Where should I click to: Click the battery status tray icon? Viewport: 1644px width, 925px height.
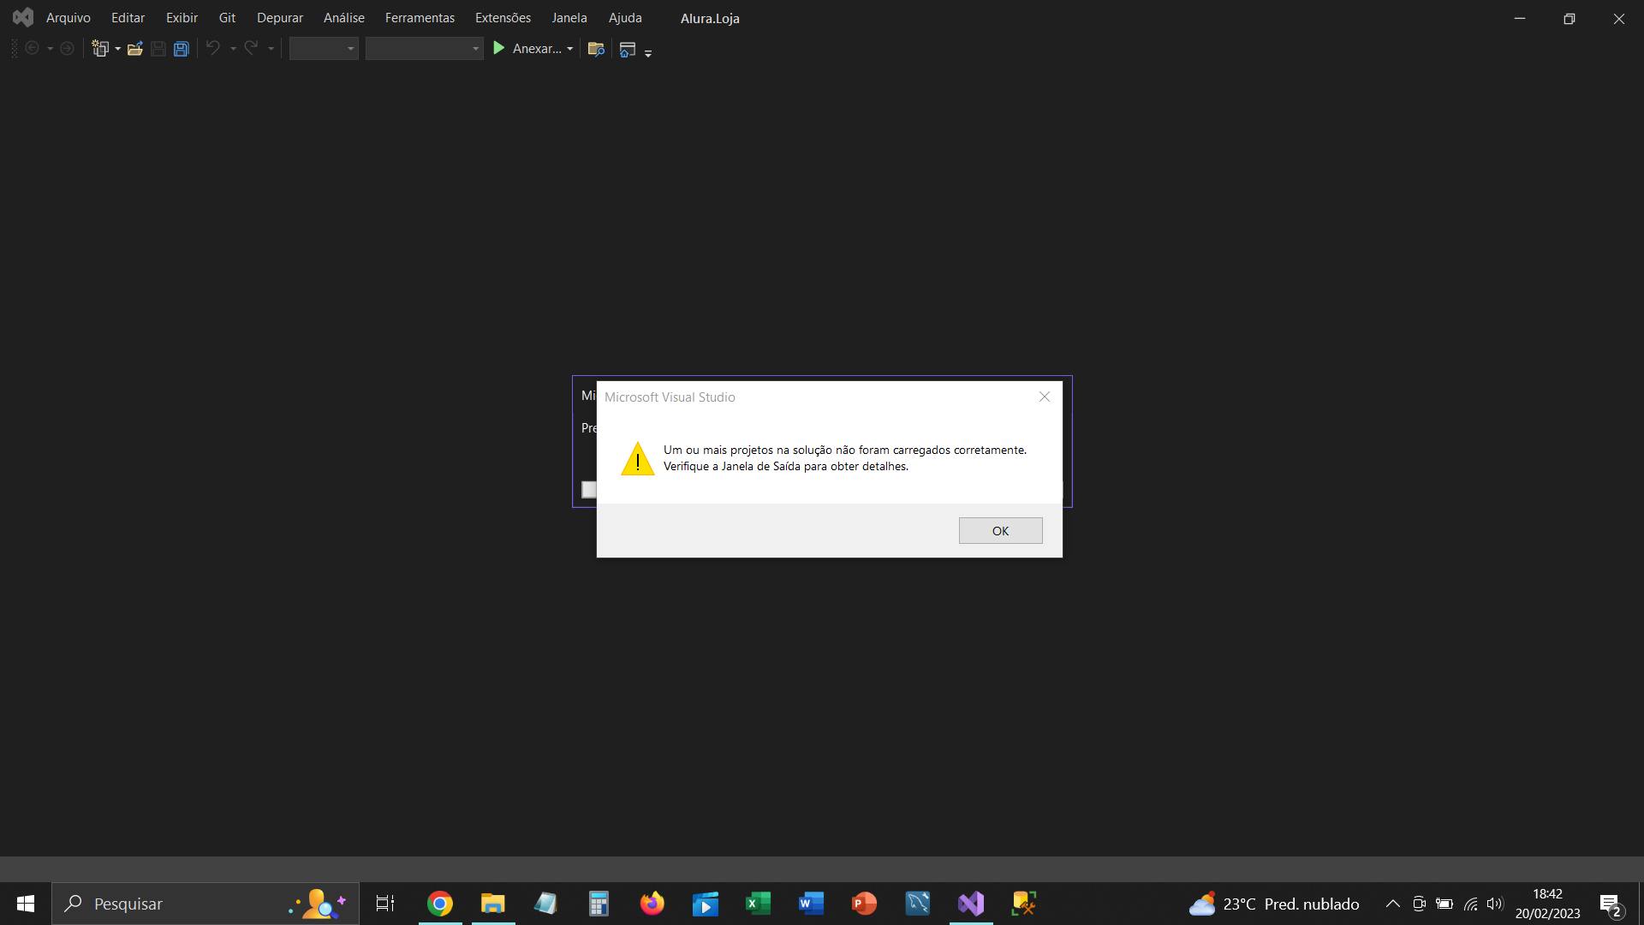1444,904
